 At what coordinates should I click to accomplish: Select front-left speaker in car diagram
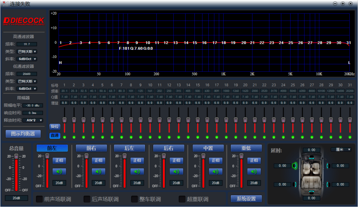295,166
